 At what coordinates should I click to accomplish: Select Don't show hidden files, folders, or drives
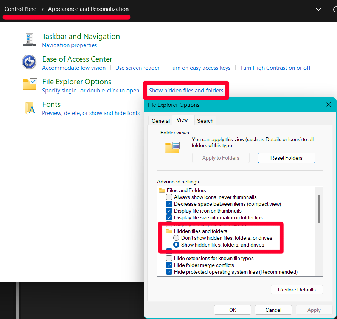coord(176,238)
